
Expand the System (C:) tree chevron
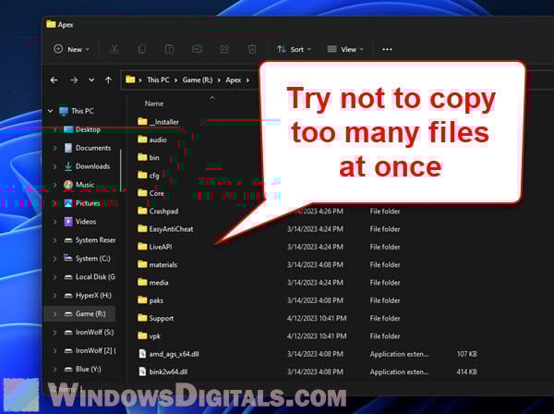(54, 259)
